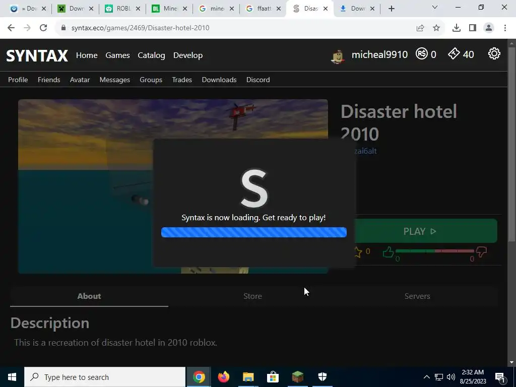Bookmark this page with Chrome's star icon
Screen dimensions: 516x387
tap(436, 28)
